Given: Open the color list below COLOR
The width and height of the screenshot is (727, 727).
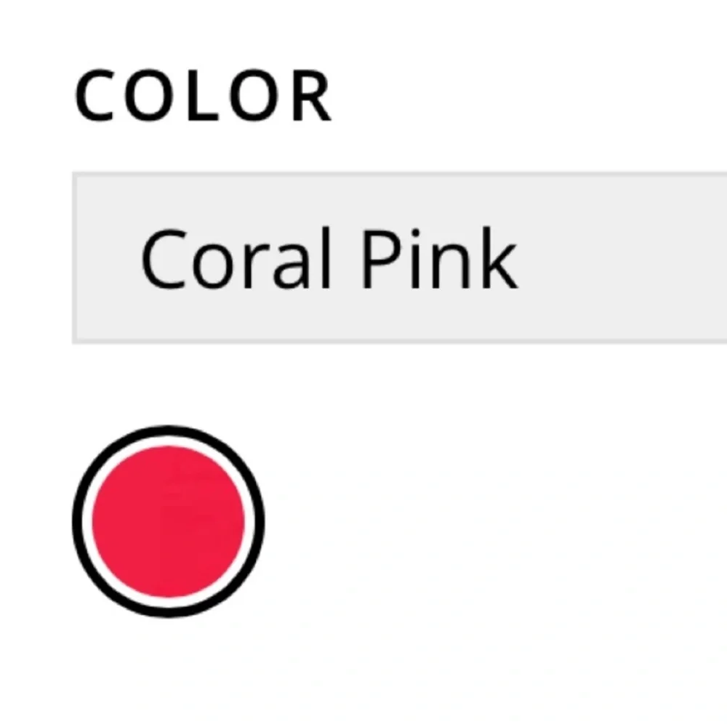Looking at the screenshot, I should coord(400,257).
